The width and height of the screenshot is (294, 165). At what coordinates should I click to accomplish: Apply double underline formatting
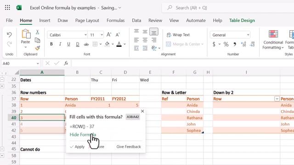coord(78,44)
